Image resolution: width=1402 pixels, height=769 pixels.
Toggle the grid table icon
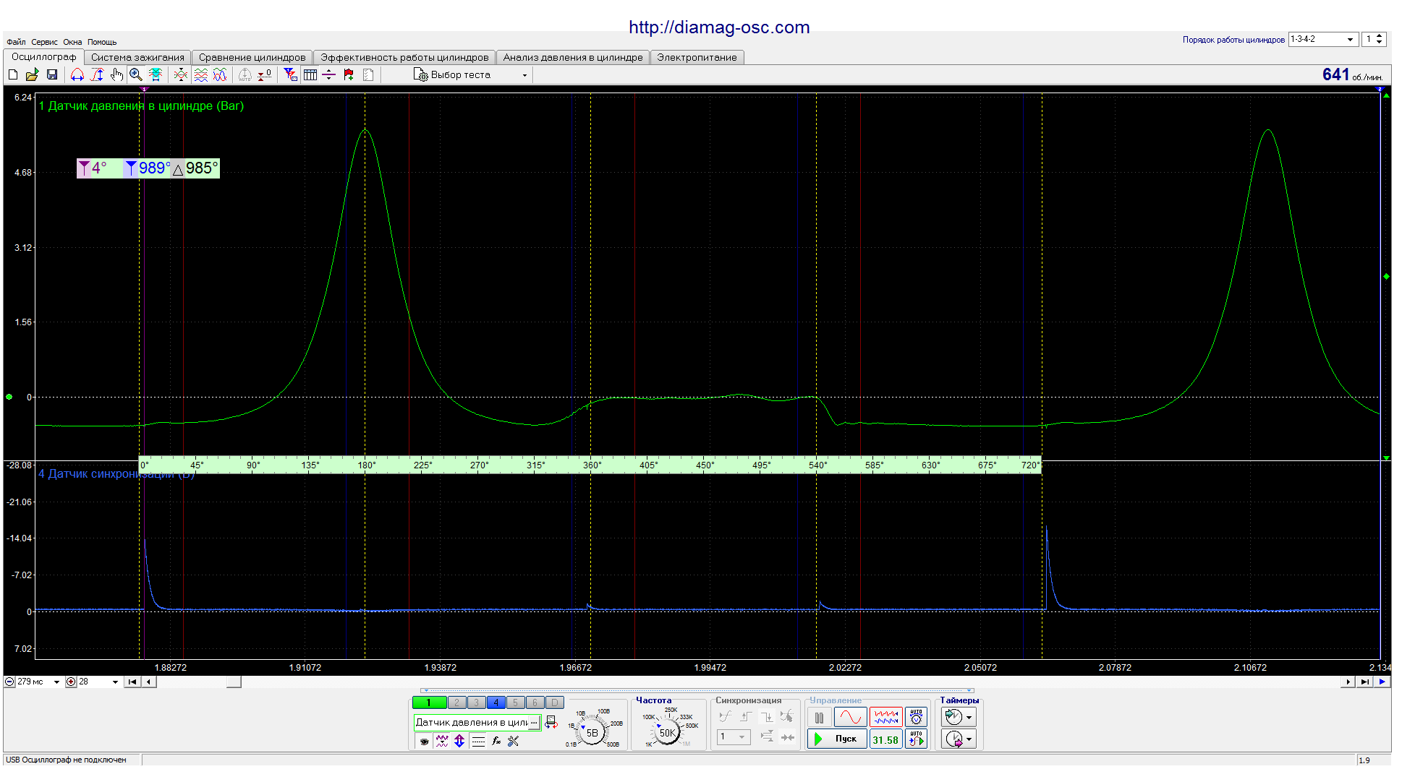(x=310, y=74)
